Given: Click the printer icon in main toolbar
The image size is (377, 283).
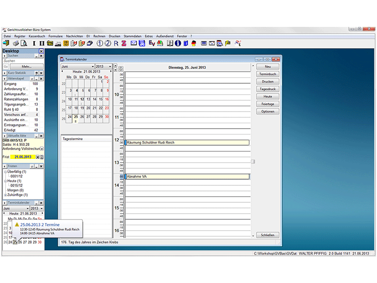Looking at the screenshot, I should (16, 43).
